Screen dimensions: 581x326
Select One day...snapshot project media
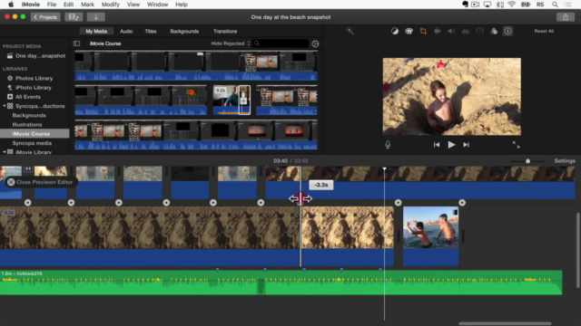click(40, 56)
